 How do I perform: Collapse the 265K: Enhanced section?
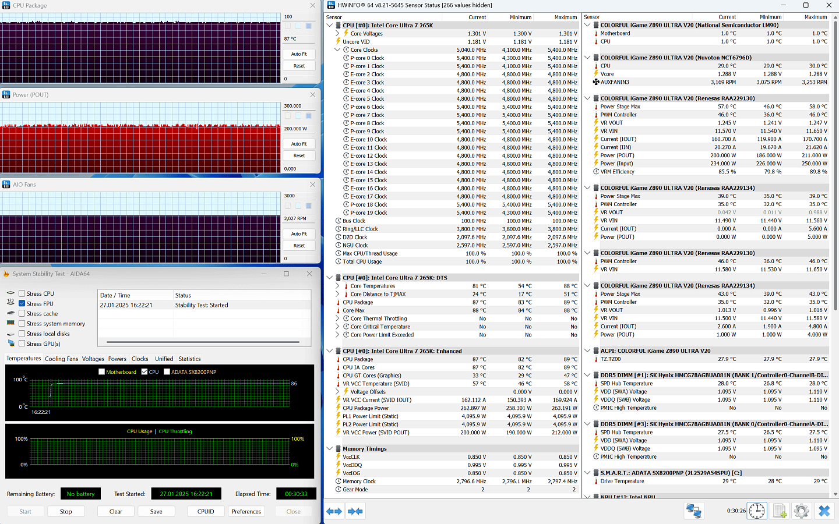330,351
